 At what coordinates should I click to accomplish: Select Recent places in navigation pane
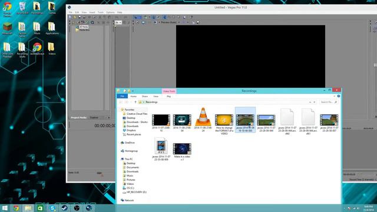(x=132, y=135)
